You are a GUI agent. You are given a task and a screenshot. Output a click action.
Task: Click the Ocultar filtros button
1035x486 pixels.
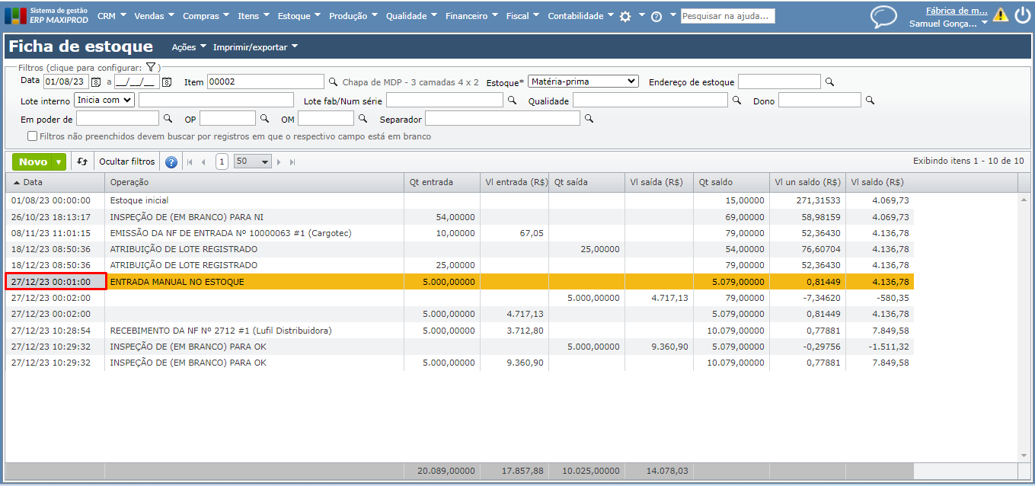pyautogui.click(x=127, y=161)
